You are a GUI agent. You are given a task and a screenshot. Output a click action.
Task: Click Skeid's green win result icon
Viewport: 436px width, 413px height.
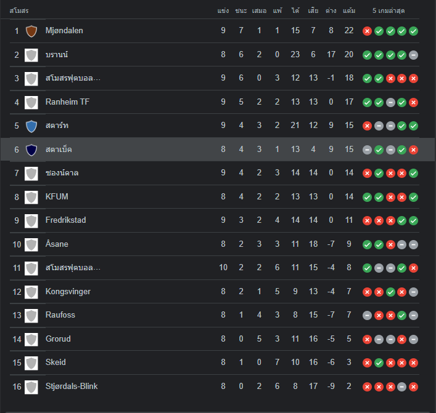(379, 363)
